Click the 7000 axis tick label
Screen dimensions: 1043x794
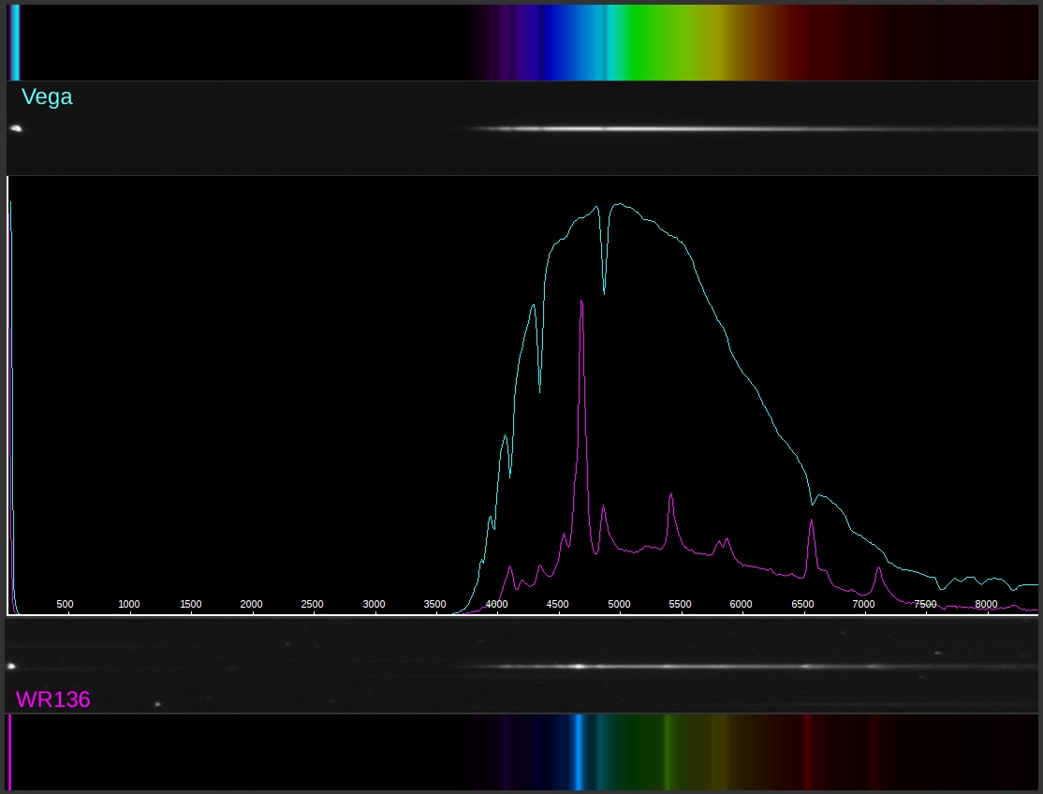[x=863, y=604]
